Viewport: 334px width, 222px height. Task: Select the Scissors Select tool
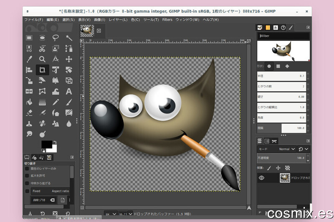42,49
